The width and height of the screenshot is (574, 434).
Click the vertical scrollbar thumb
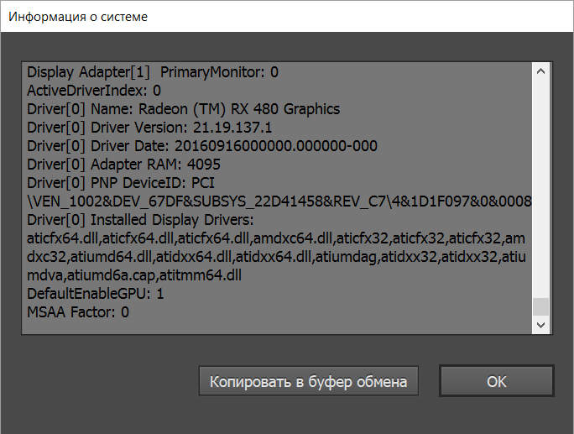click(540, 306)
